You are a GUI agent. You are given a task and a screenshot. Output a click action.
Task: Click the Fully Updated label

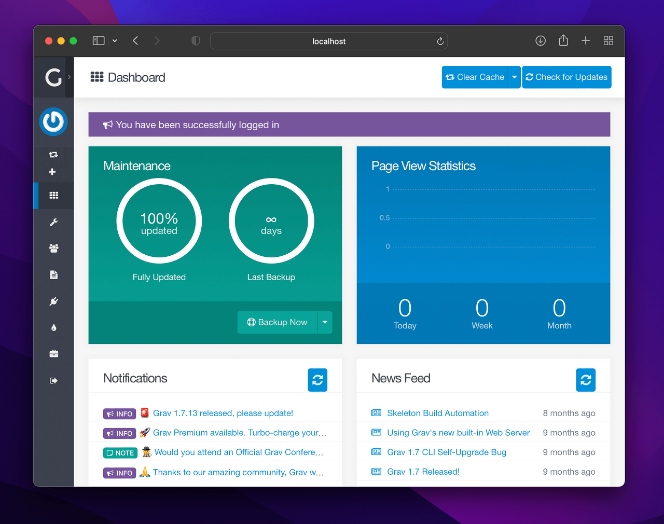click(x=159, y=277)
